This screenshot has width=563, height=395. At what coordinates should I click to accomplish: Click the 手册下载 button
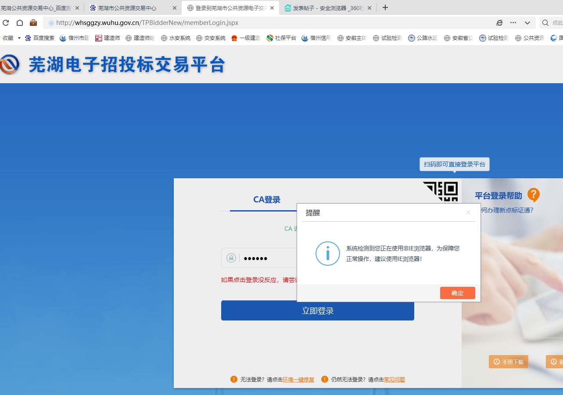click(509, 362)
